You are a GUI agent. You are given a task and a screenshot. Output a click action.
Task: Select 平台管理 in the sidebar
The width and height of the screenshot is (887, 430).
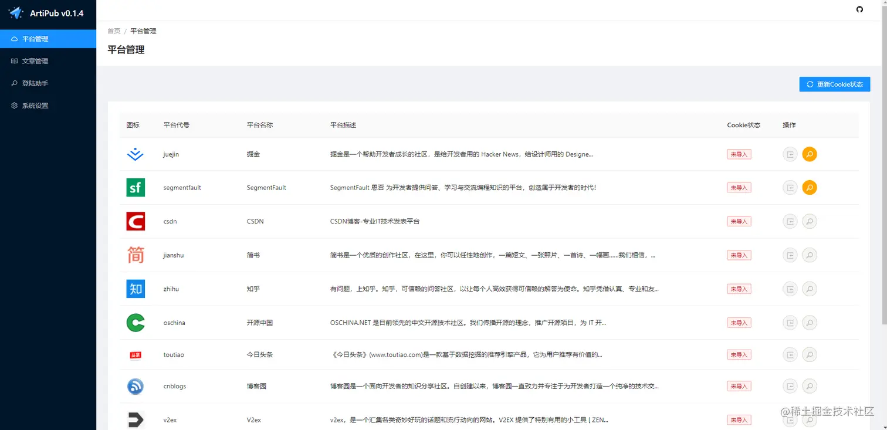(48, 39)
